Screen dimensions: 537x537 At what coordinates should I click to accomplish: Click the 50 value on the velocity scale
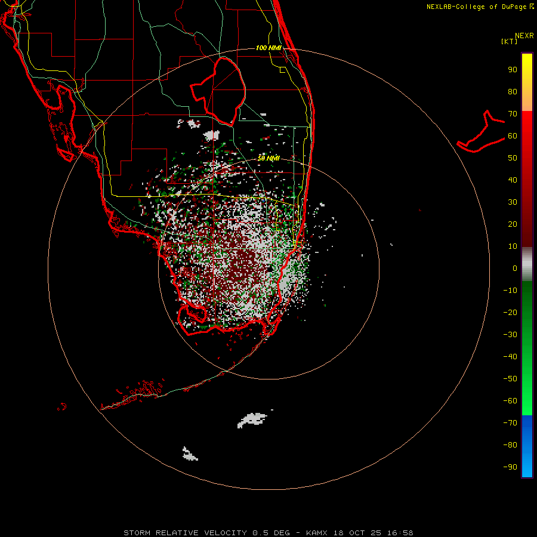[513, 158]
